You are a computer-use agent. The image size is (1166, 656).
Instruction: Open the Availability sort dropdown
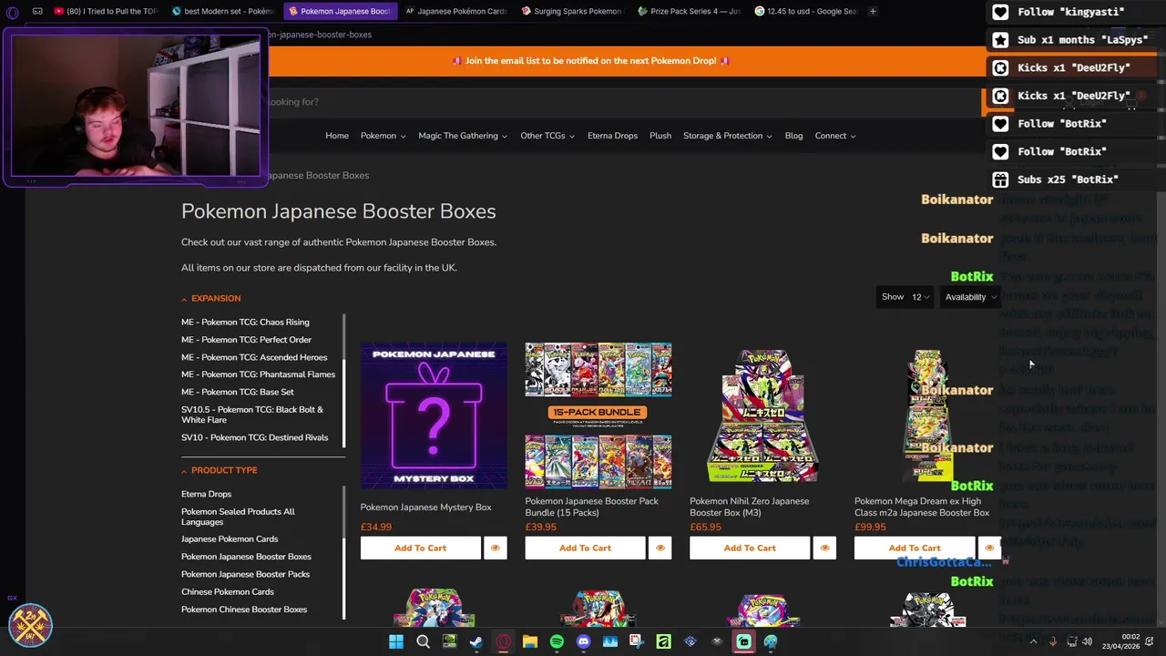click(x=970, y=297)
